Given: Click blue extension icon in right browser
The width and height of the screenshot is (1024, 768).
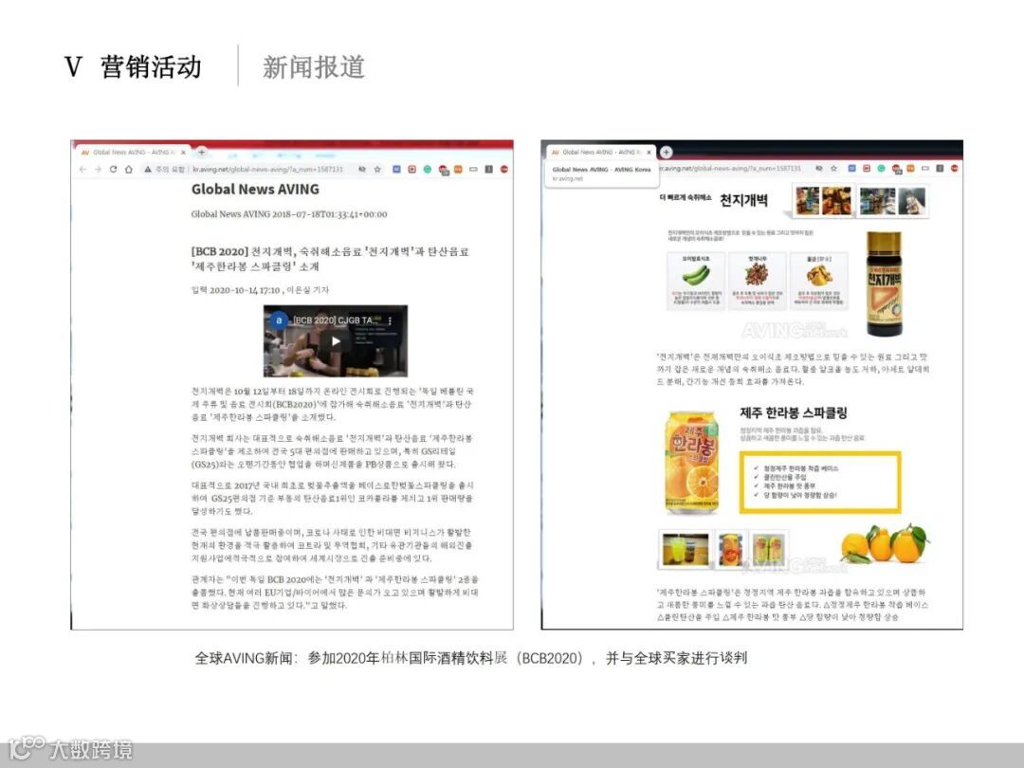Looking at the screenshot, I should pyautogui.click(x=852, y=169).
